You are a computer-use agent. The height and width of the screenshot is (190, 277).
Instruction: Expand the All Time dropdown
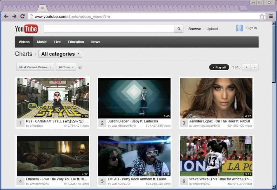coord(66,67)
